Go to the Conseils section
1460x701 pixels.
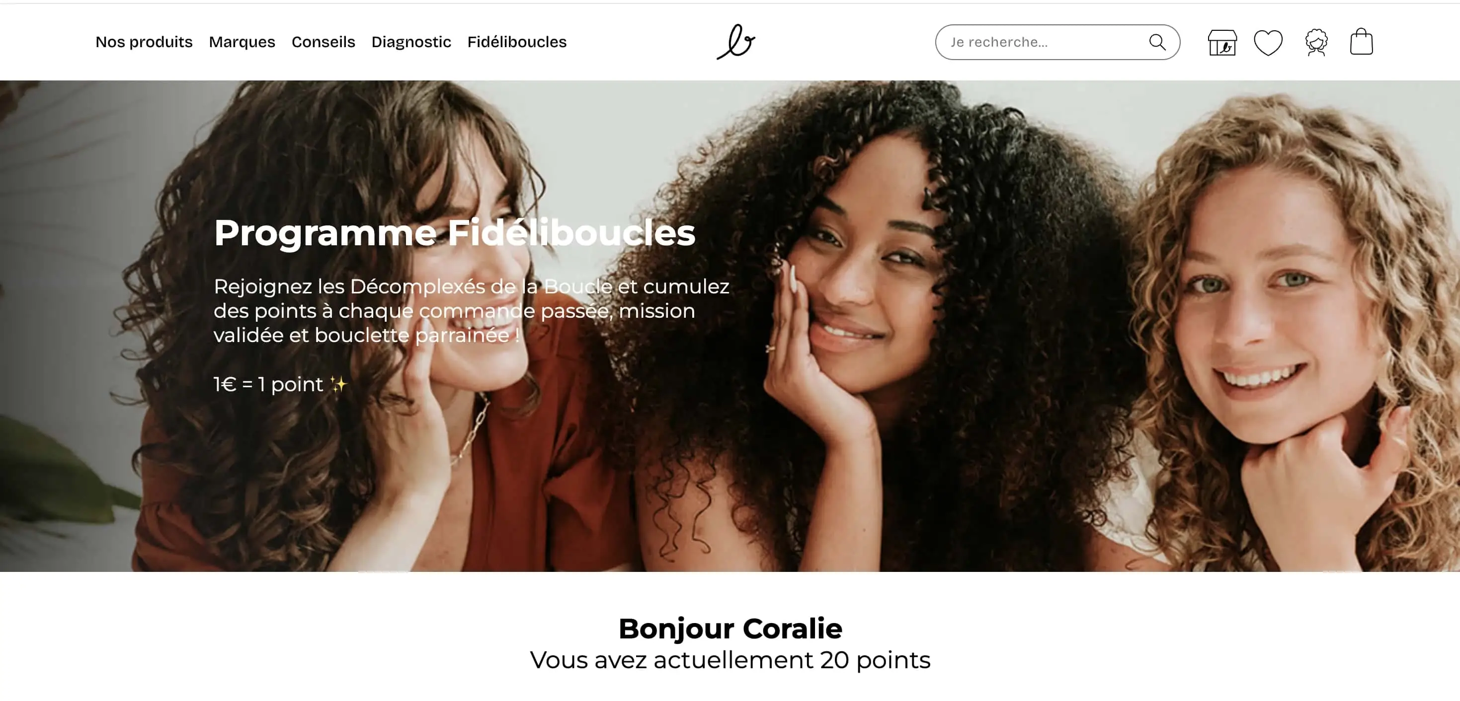coord(323,42)
